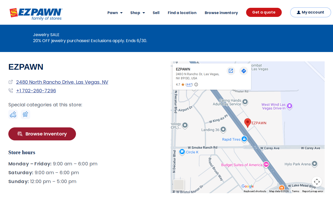Open the larger map view icon in map card

[x=231, y=71]
